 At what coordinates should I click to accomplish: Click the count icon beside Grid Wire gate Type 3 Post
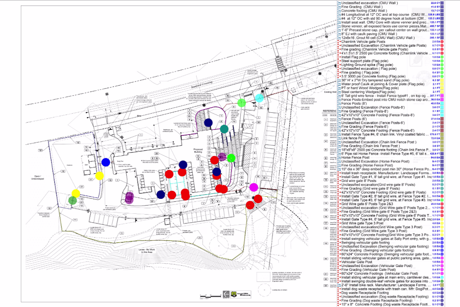(x=340, y=223)
